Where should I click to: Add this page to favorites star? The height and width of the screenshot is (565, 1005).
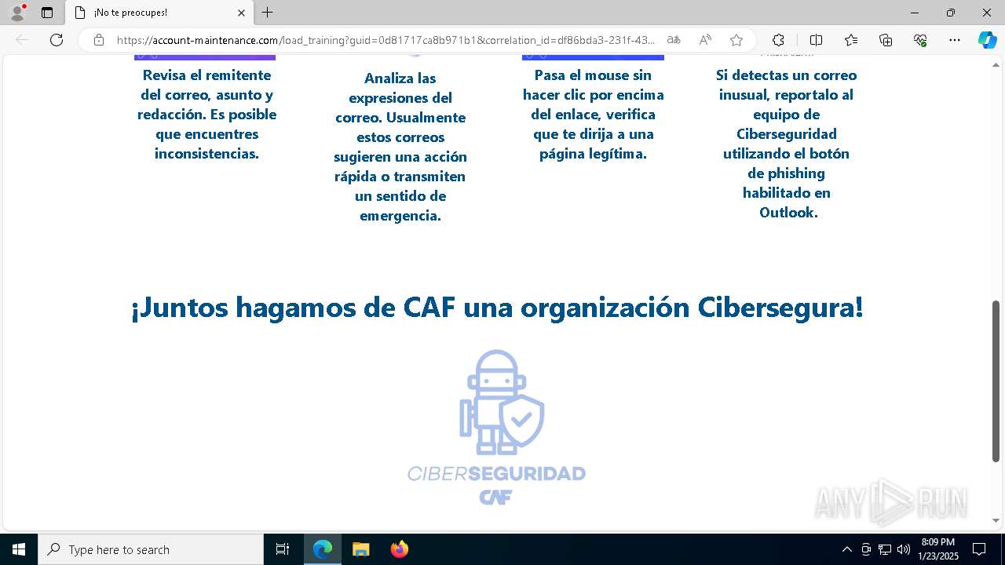coord(736,40)
